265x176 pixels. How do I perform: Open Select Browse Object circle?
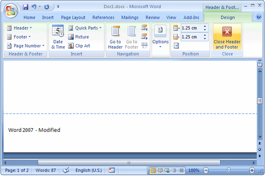(260, 150)
